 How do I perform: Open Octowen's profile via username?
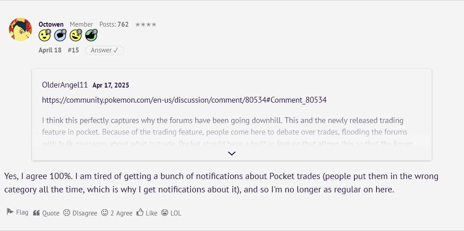pyautogui.click(x=51, y=24)
